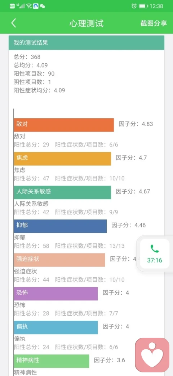Image resolution: width=173 pixels, height=376 pixels.
Task: Tap the 心理测试 page title
Action: point(86,23)
